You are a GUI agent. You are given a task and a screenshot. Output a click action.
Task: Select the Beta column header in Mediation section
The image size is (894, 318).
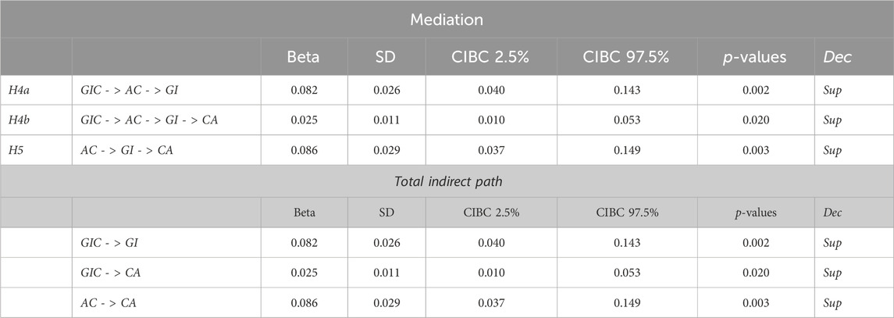point(305,59)
